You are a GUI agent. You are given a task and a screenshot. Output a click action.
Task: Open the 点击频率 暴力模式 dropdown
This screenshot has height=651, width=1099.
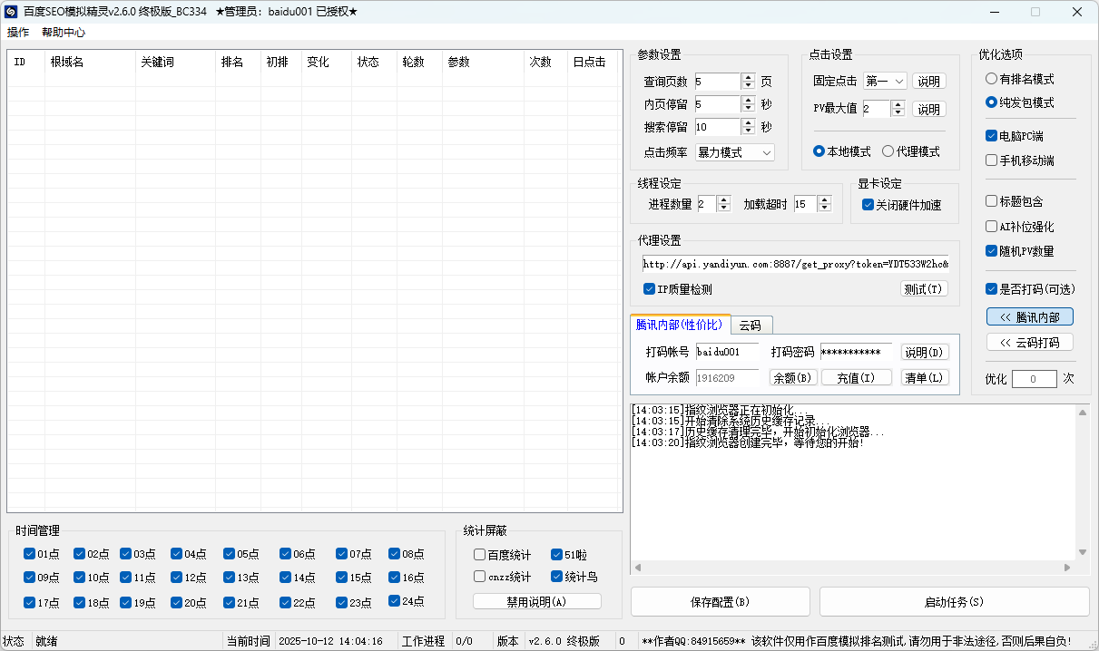coord(735,152)
